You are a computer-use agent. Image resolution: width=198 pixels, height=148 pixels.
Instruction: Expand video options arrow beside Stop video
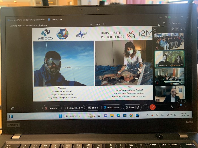pyautogui.click(x=82, y=108)
